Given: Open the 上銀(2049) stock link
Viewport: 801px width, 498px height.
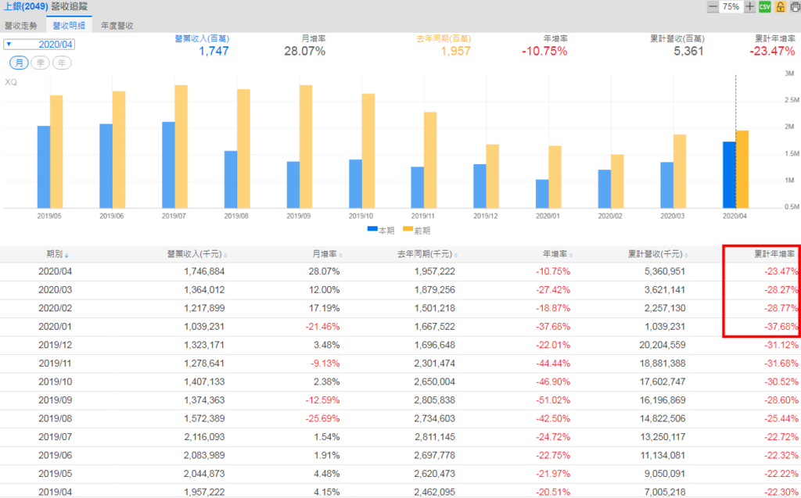Looking at the screenshot, I should pos(26,6).
